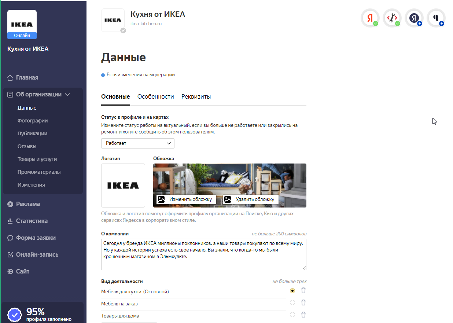The height and width of the screenshot is (323, 453).
Task: Click the Есть изменения на модерации notice
Action: click(138, 75)
